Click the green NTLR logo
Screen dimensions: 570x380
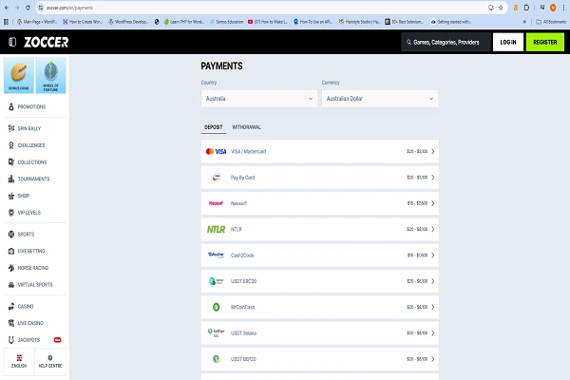pos(216,230)
